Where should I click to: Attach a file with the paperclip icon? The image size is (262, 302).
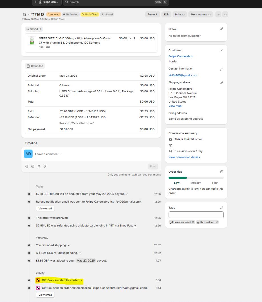[x=45, y=166]
